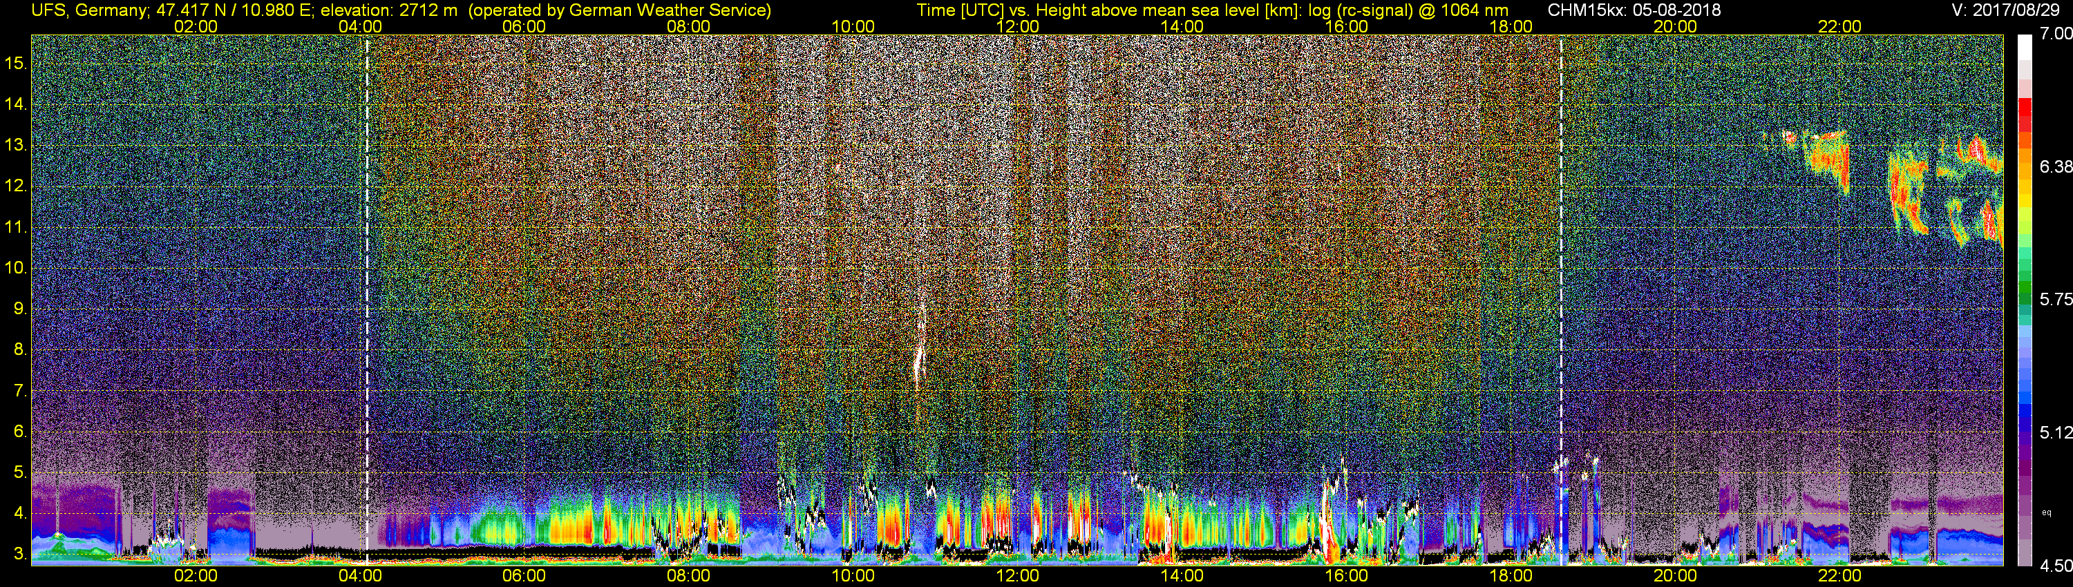2073x587 pixels.
Task: Select the 'Time [UTC] vs. Height' plot title
Action: click(x=1213, y=10)
